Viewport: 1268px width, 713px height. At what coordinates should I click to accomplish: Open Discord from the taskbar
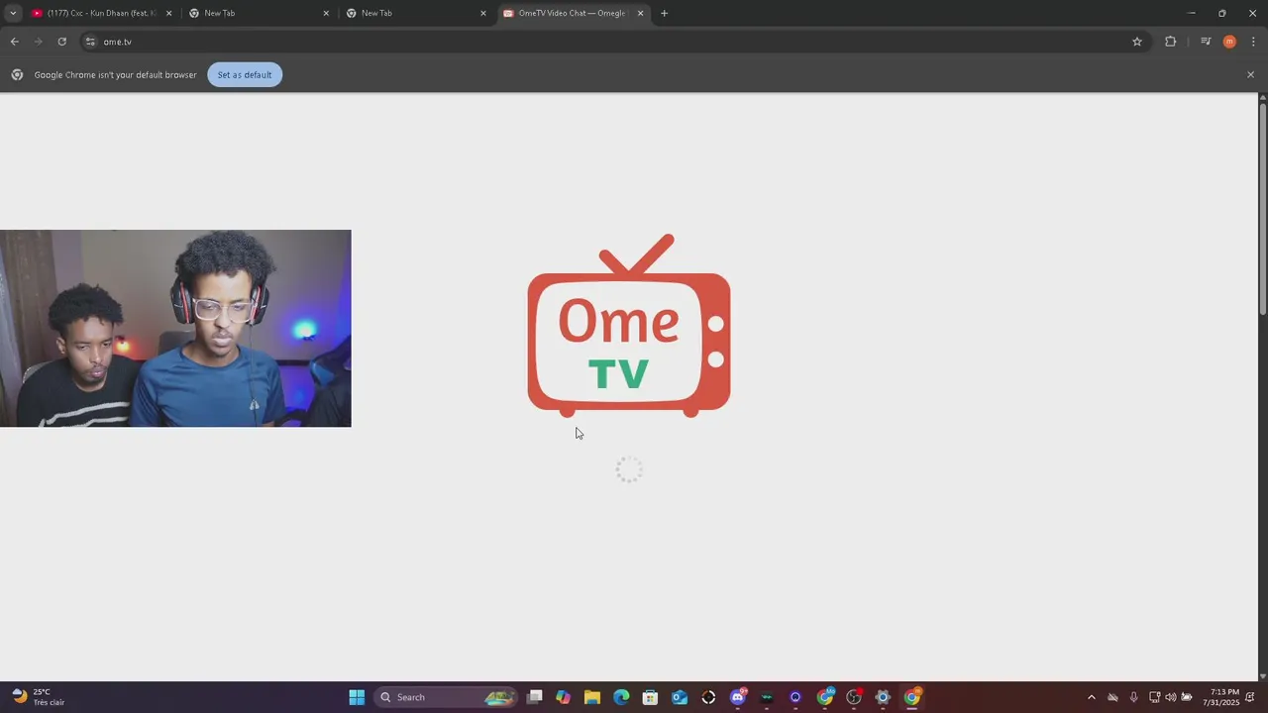pos(738,697)
